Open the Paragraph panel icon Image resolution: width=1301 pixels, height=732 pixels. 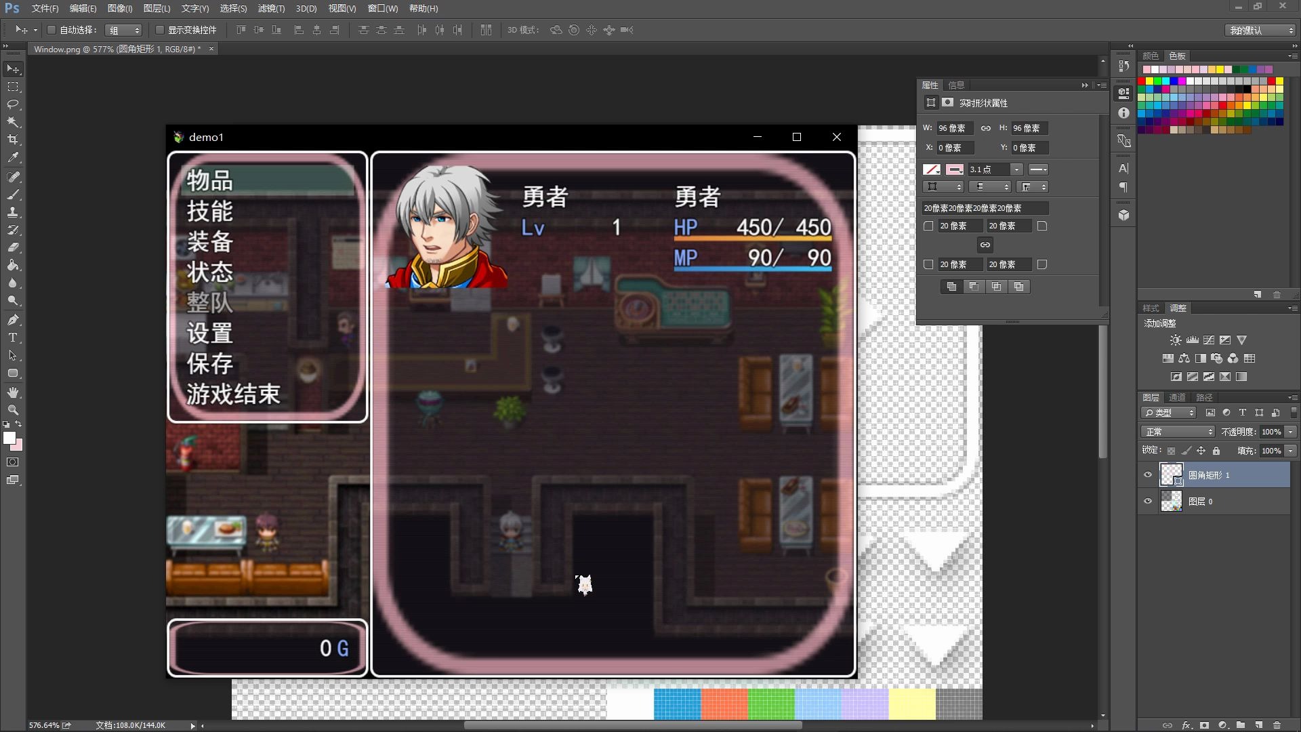click(x=1124, y=186)
